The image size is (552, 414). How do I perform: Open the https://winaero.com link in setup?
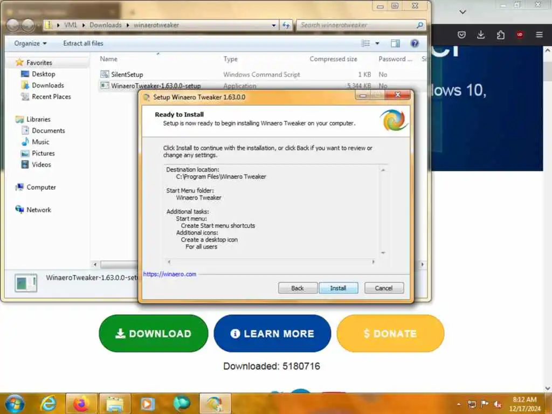[x=170, y=274]
